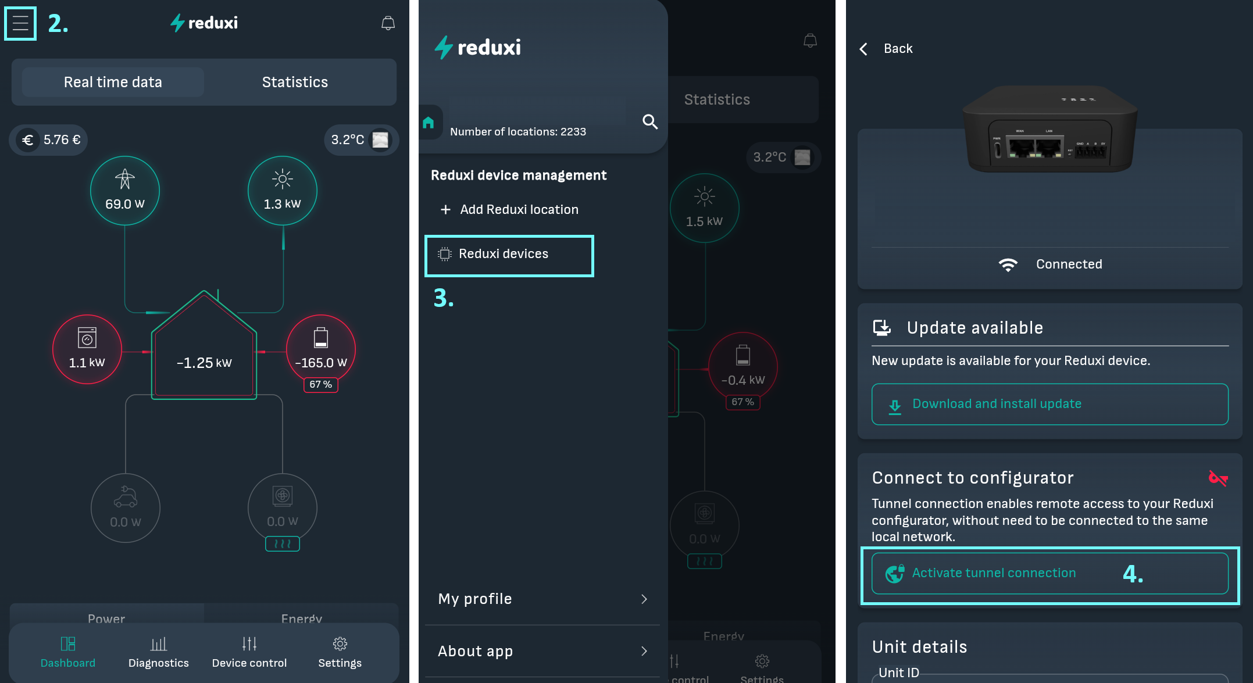The height and width of the screenshot is (683, 1253).
Task: Tap Activate tunnel connection button
Action: [1050, 573]
